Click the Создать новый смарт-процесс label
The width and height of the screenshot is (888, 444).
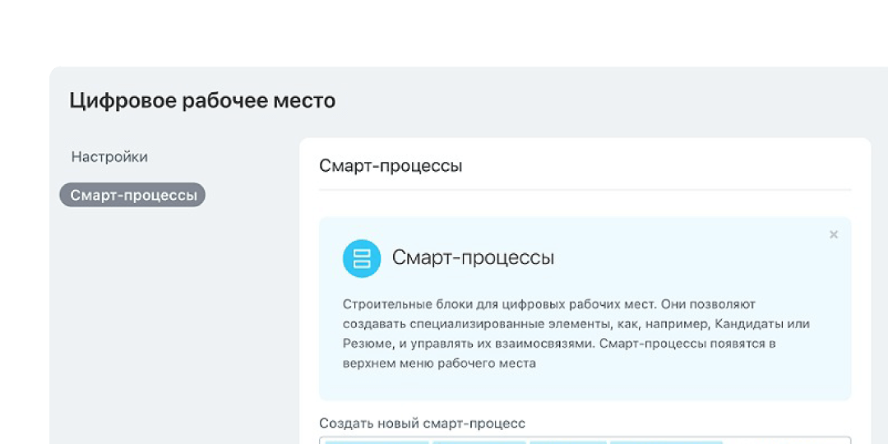(x=422, y=423)
